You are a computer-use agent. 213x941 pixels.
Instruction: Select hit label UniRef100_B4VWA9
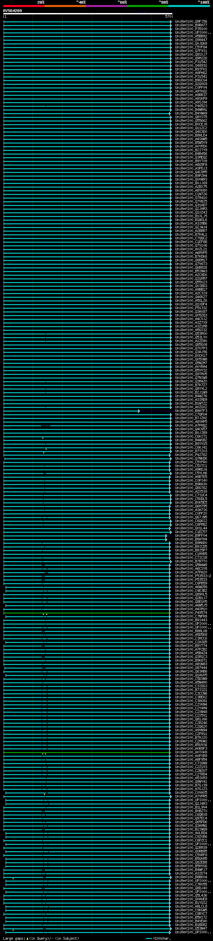tap(191, 113)
